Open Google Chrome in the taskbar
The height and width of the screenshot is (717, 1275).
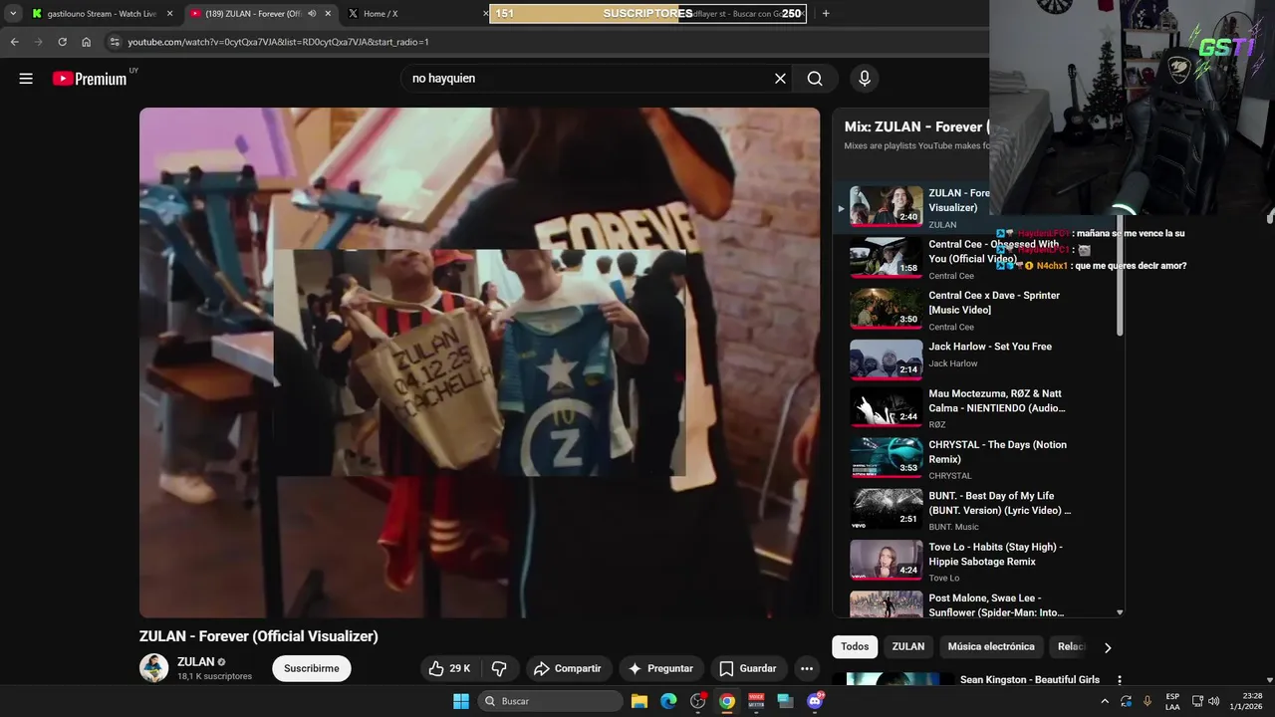pyautogui.click(x=727, y=701)
